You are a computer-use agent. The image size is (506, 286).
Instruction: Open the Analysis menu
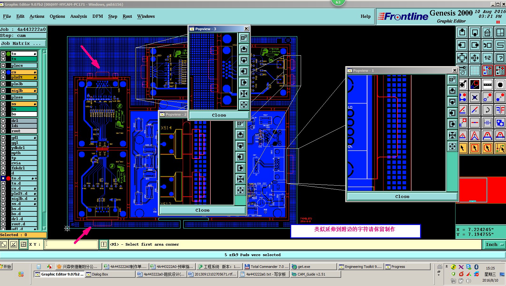pos(79,17)
